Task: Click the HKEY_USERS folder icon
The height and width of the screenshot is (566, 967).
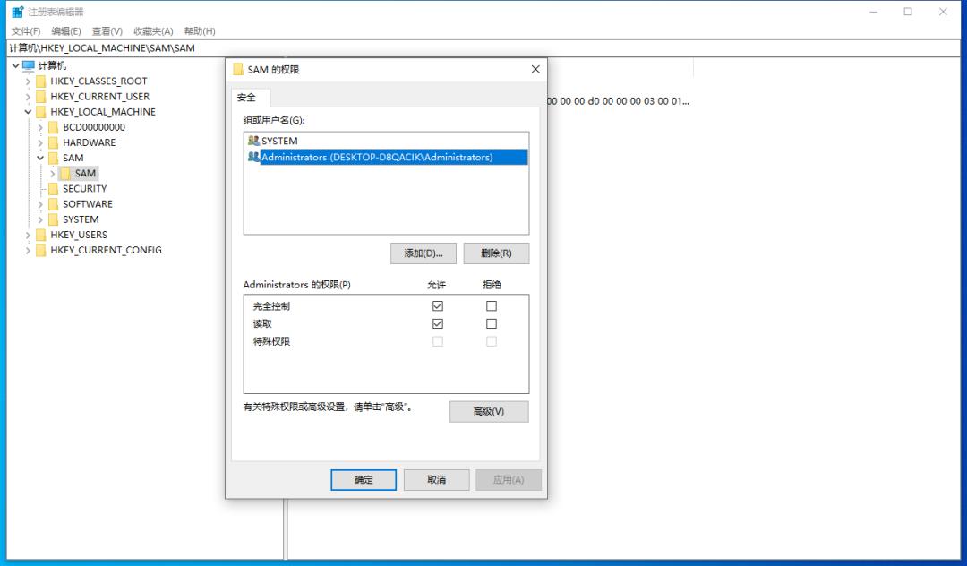Action: click(41, 235)
